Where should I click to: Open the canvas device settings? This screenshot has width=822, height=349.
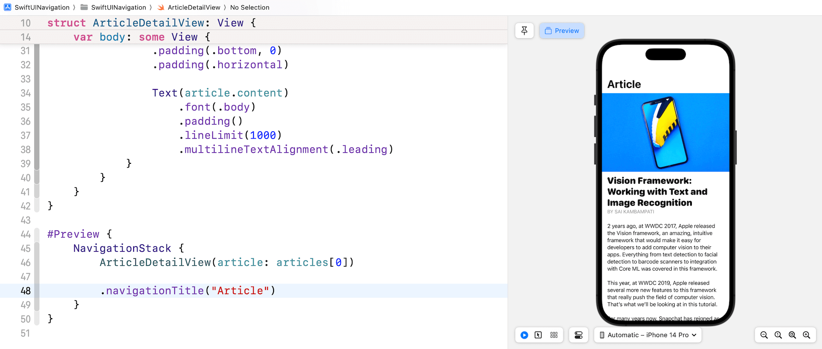pyautogui.click(x=578, y=335)
